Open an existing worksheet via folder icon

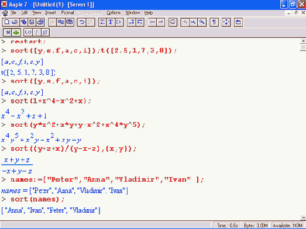[15, 22]
